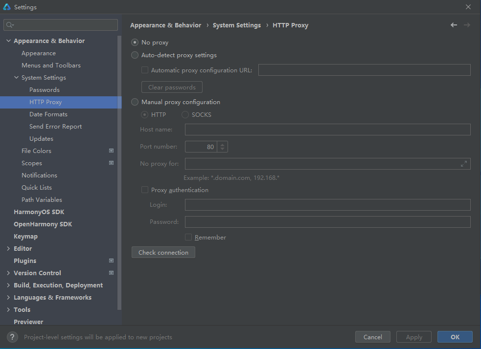481x349 pixels.
Task: Click the Port number field showing 80
Action: (x=201, y=147)
